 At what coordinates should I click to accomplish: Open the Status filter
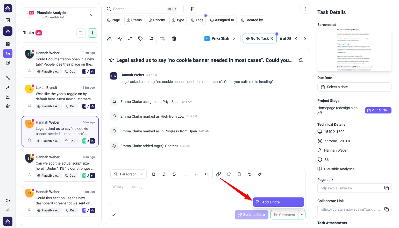pyautogui.click(x=134, y=20)
